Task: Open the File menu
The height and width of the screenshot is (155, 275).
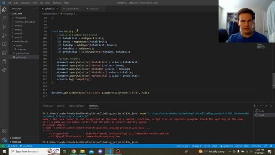Action: pyautogui.click(x=9, y=3)
